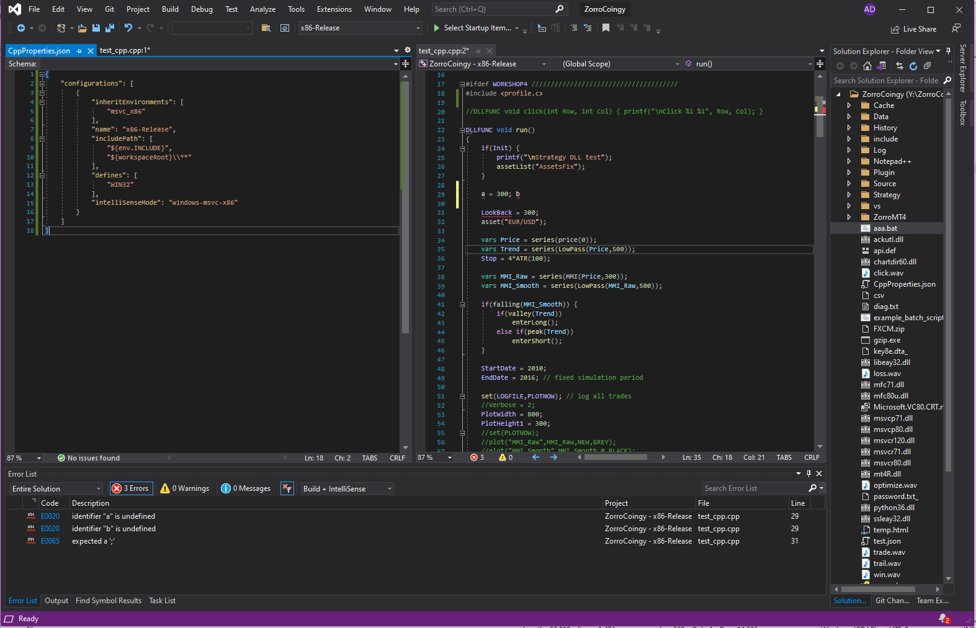Click the Save All toolbar icon
976x628 pixels.
coord(110,28)
